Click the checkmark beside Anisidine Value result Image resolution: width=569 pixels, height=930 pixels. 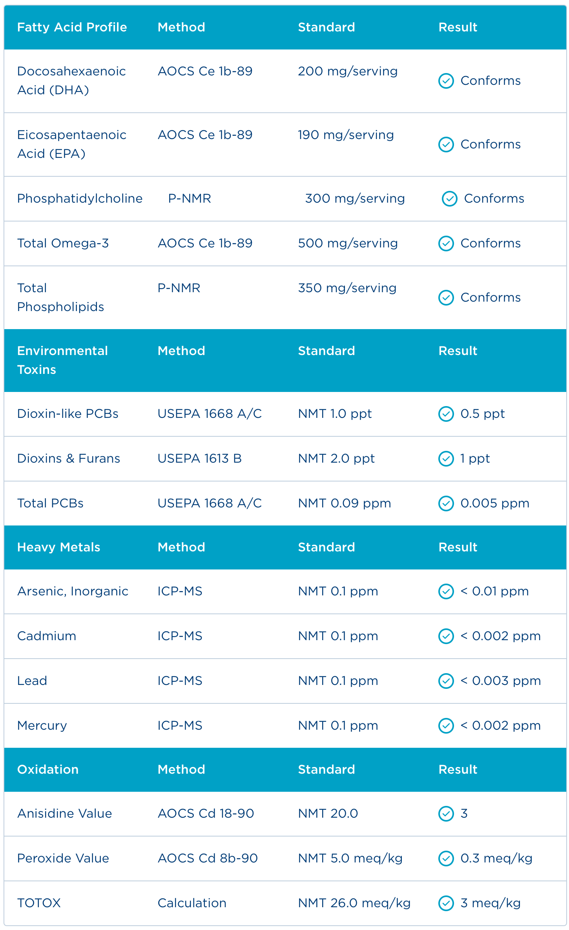coord(446,814)
